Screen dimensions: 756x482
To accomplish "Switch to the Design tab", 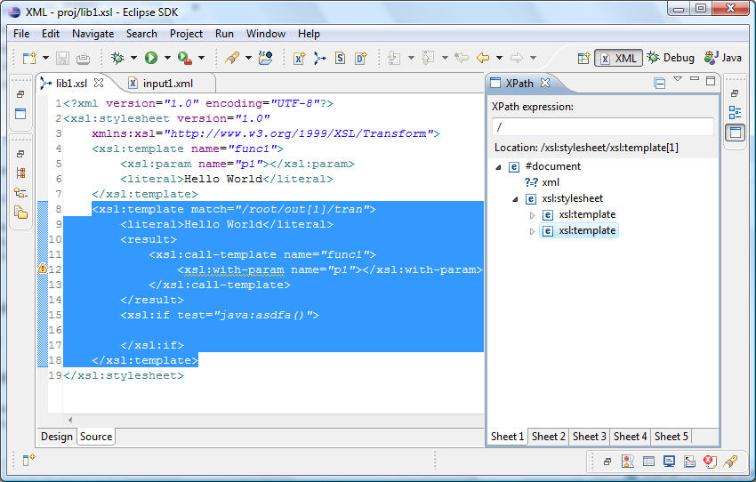I will pos(57,437).
